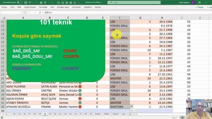Click the table grid icon in quick access toolbar
Screen dimensions: 212x119
(x=71, y=3)
